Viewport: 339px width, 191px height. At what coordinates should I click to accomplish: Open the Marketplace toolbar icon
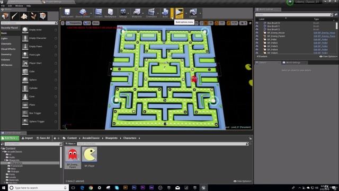(x=111, y=13)
